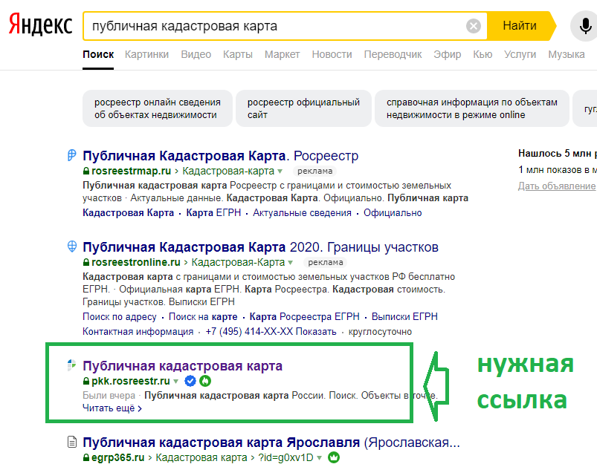Click favicon of the rosreestrmap.ru result
Image resolution: width=597 pixels, height=467 pixels.
71,155
